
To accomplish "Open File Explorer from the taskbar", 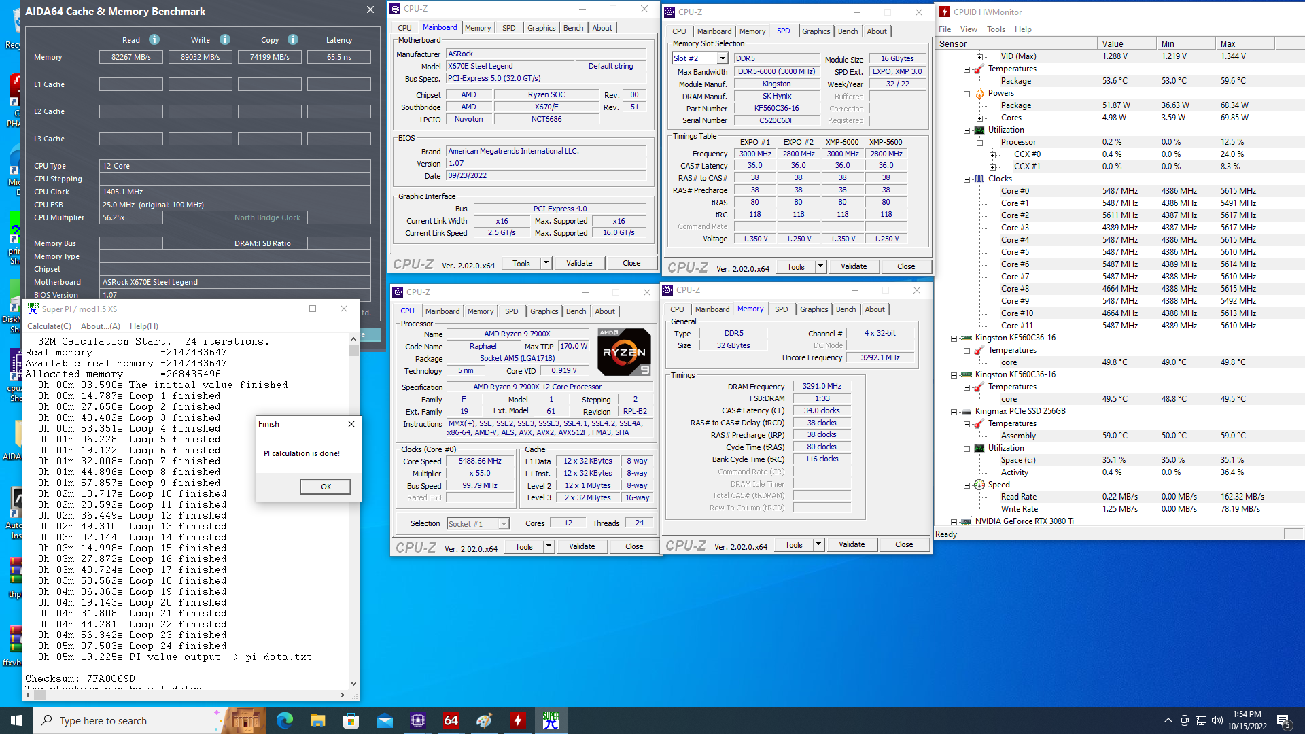I will pyautogui.click(x=317, y=720).
